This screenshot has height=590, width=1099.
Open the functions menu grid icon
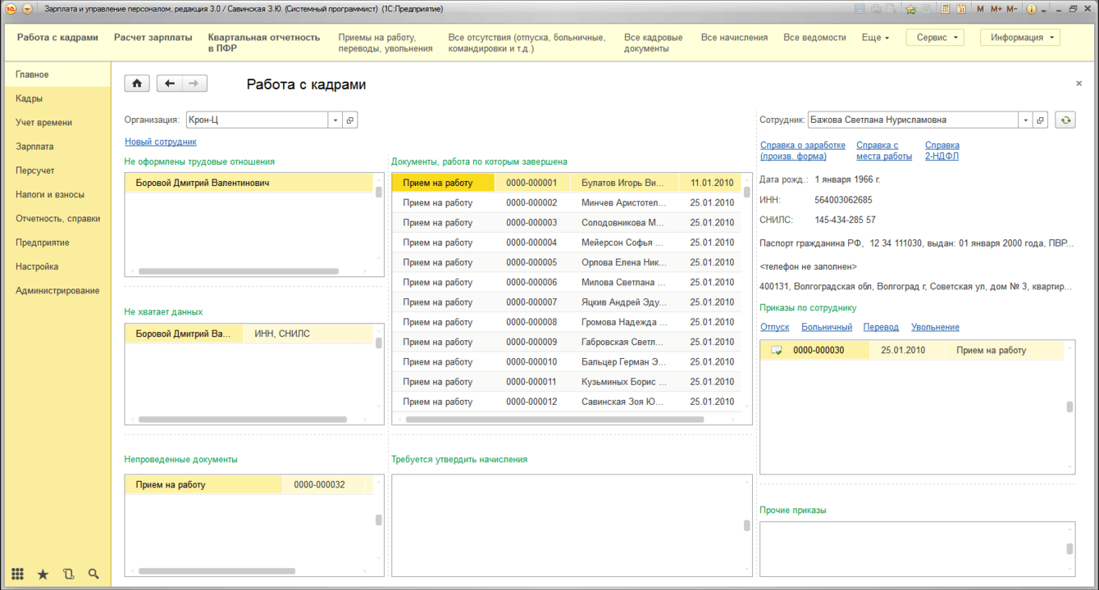tap(17, 574)
